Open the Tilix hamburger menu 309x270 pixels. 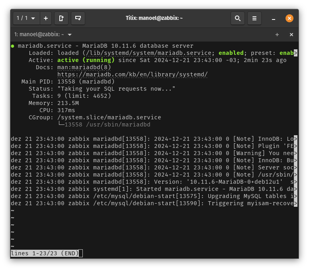coord(254,18)
